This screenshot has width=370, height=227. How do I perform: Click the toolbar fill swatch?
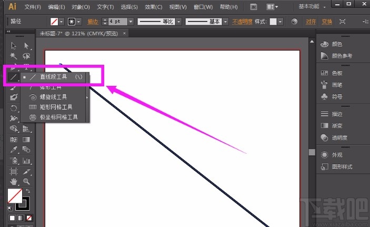[15, 195]
